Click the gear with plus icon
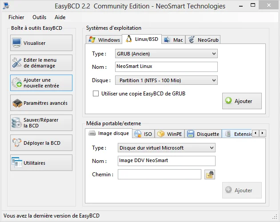 click(x=17, y=83)
